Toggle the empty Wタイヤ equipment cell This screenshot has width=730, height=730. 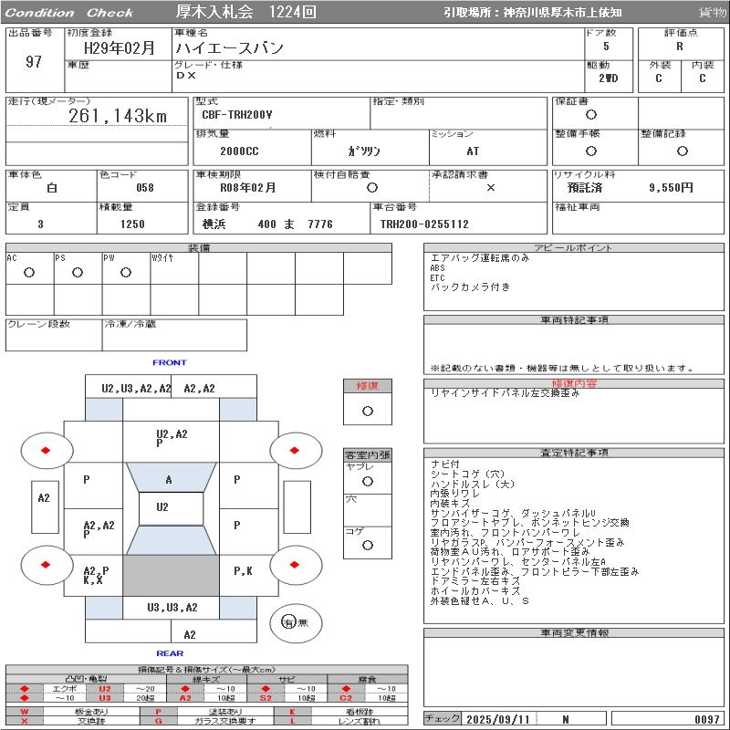point(174,268)
